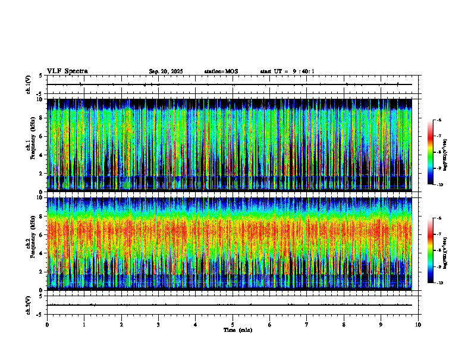The width and height of the screenshot is (471, 364).
Task: Click the ch.1 voltage waveform trace
Action: (230, 84)
